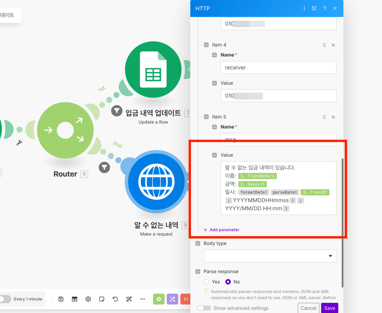Image resolution: width=382 pixels, height=313 pixels.
Task: Open scenario settings gear icon
Action: pyautogui.click(x=88, y=299)
